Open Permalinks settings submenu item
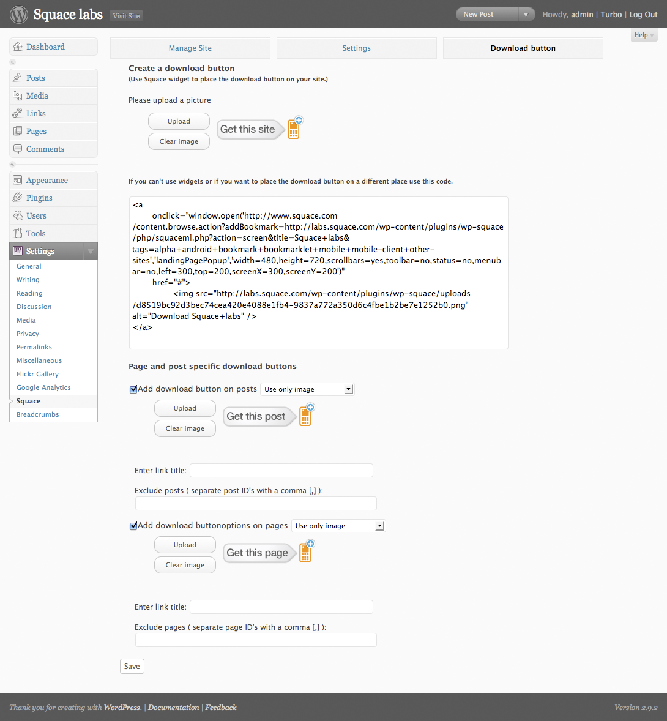The width and height of the screenshot is (667, 721). point(34,347)
